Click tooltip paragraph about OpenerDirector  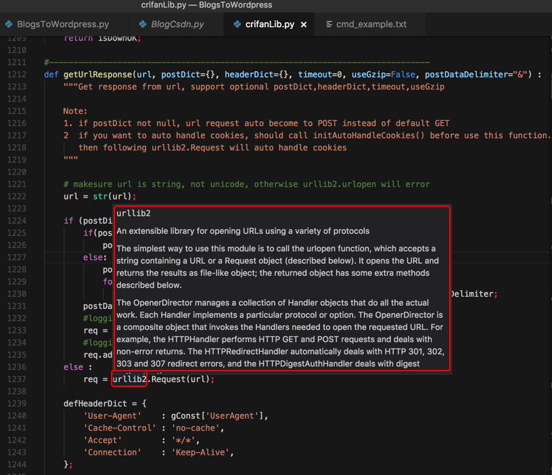click(x=281, y=333)
